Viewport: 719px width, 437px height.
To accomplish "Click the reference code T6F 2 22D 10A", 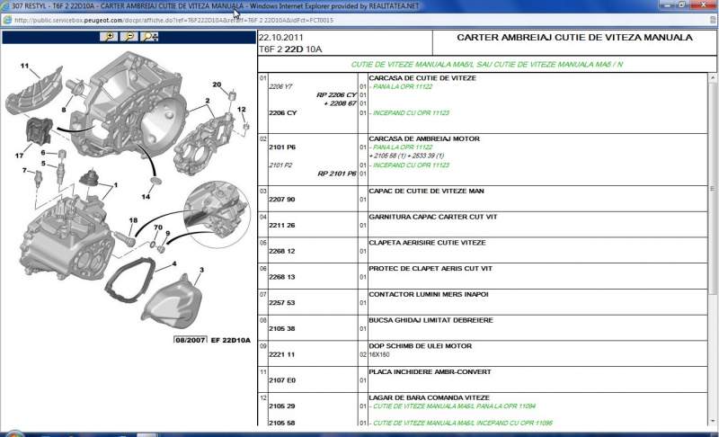I will [x=290, y=49].
